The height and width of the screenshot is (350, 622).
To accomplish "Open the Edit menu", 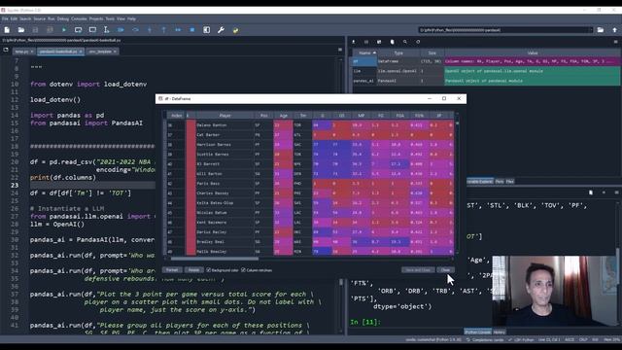I will click(x=14, y=18).
